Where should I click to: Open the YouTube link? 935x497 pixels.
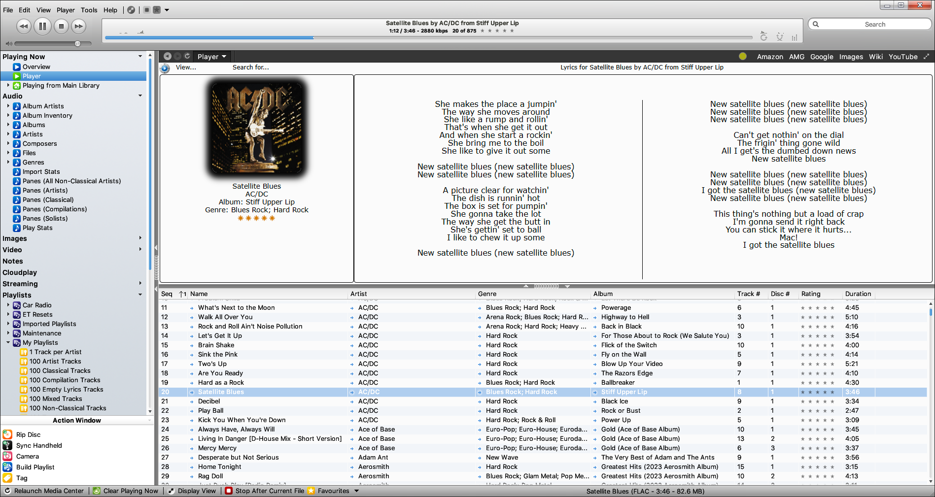click(903, 57)
